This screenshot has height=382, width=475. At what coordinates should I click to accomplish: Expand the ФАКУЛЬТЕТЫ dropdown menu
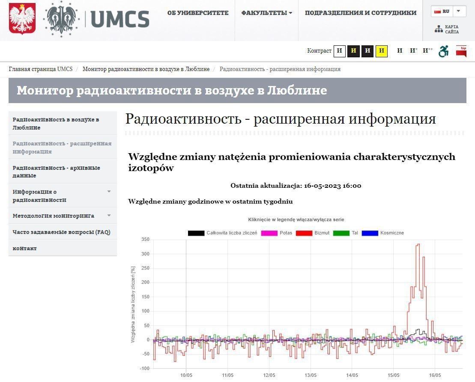pos(266,13)
